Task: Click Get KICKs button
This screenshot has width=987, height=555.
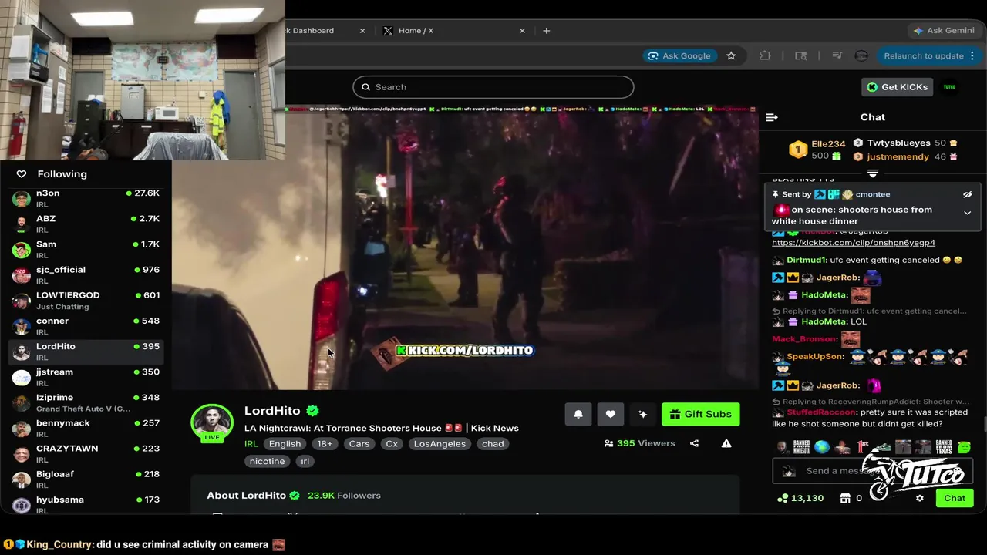Action: [x=897, y=87]
